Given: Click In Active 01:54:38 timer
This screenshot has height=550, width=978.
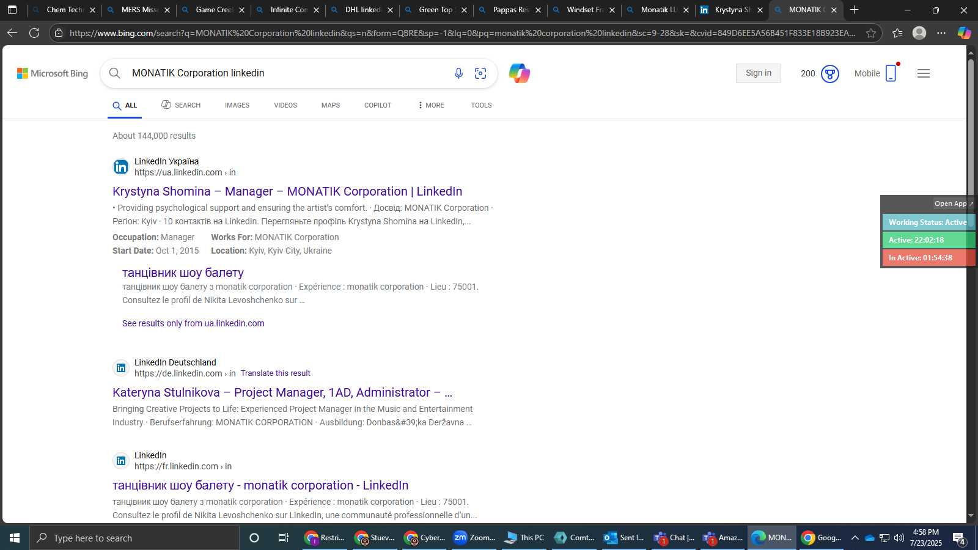Looking at the screenshot, I should pos(928,258).
